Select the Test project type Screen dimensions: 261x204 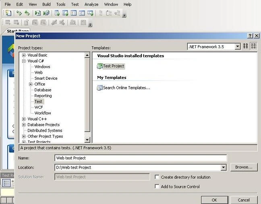coord(38,101)
